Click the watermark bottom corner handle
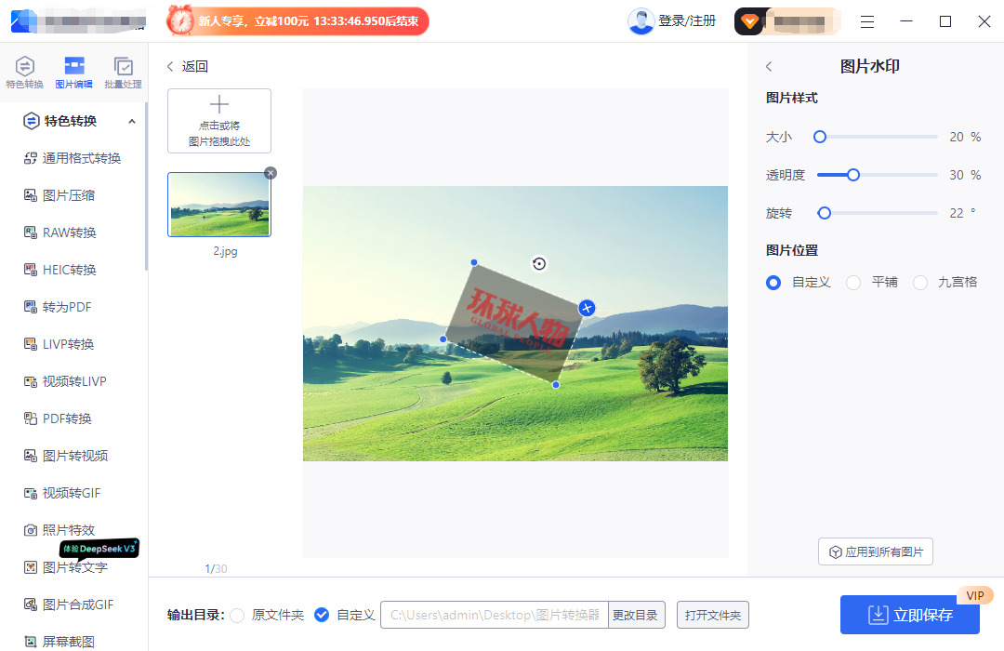 [556, 384]
